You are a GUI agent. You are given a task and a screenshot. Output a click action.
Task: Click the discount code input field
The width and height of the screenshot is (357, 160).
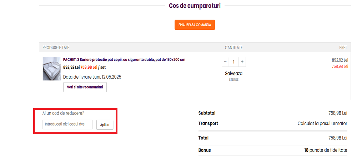[67, 124]
